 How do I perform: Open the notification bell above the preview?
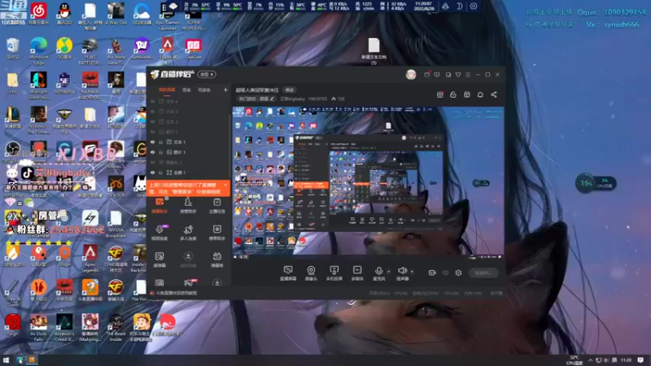click(x=480, y=94)
